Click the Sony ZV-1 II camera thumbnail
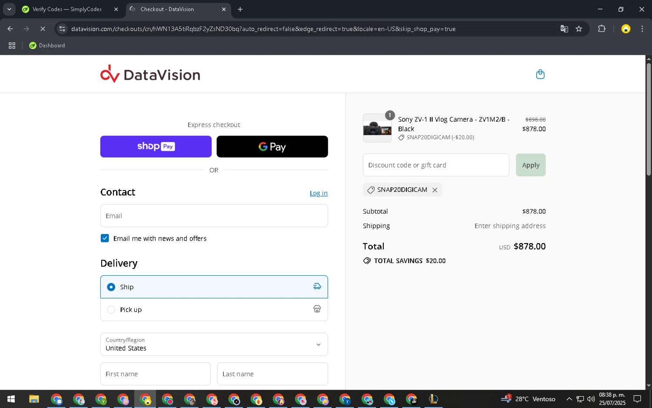 (x=377, y=128)
